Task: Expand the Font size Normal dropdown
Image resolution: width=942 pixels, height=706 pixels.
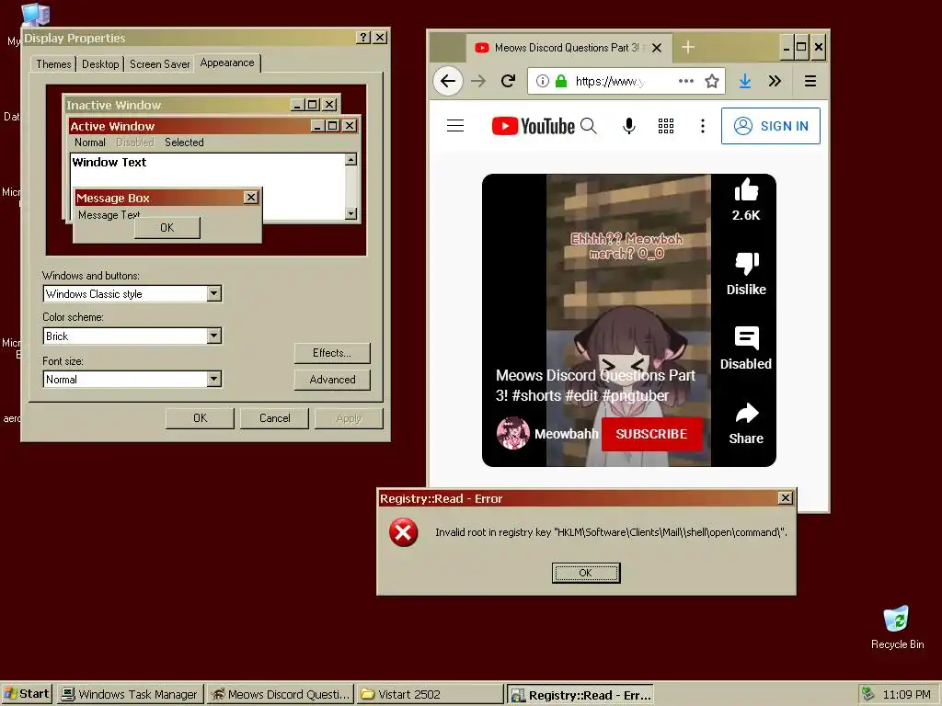Action: [213, 379]
